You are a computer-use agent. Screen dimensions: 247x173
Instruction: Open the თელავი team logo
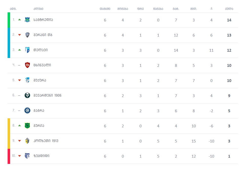[x=27, y=50]
